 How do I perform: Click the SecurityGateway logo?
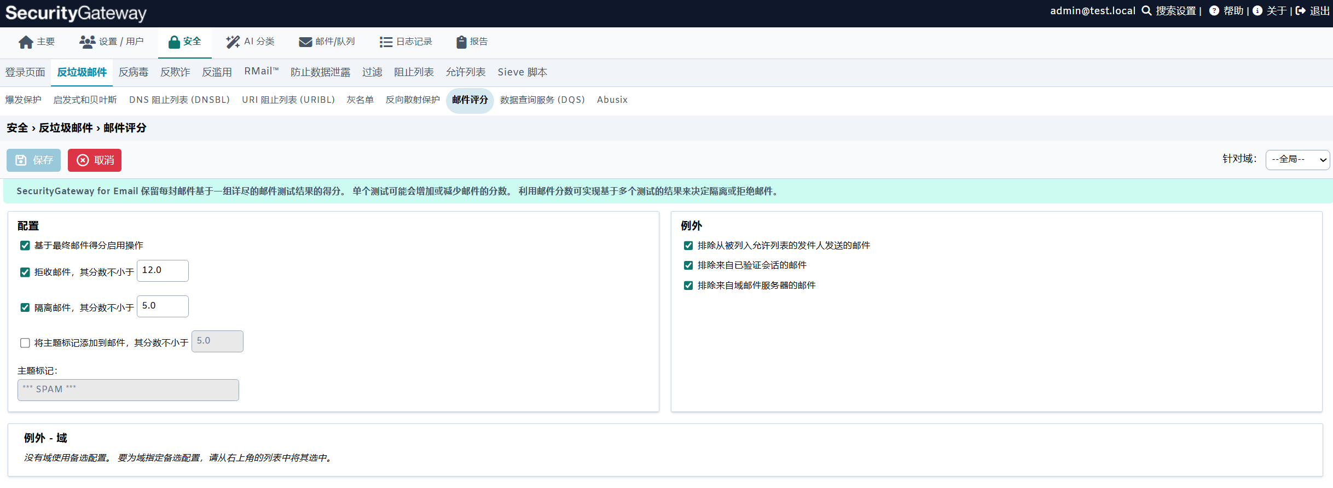tap(76, 13)
